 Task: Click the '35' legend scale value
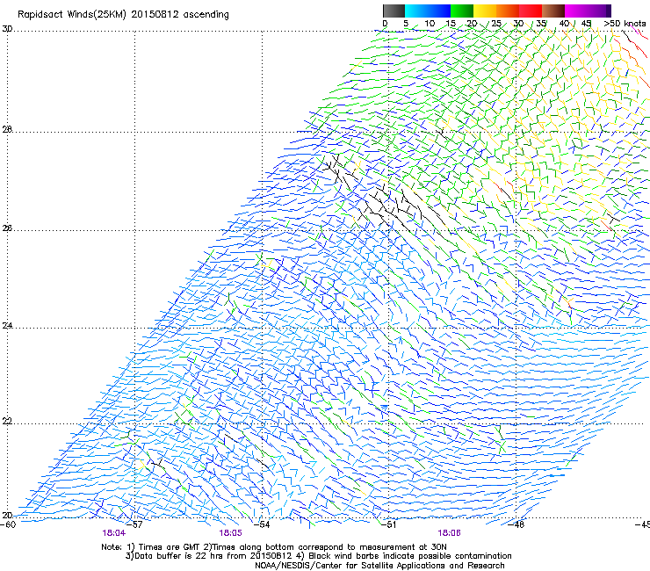click(x=541, y=23)
